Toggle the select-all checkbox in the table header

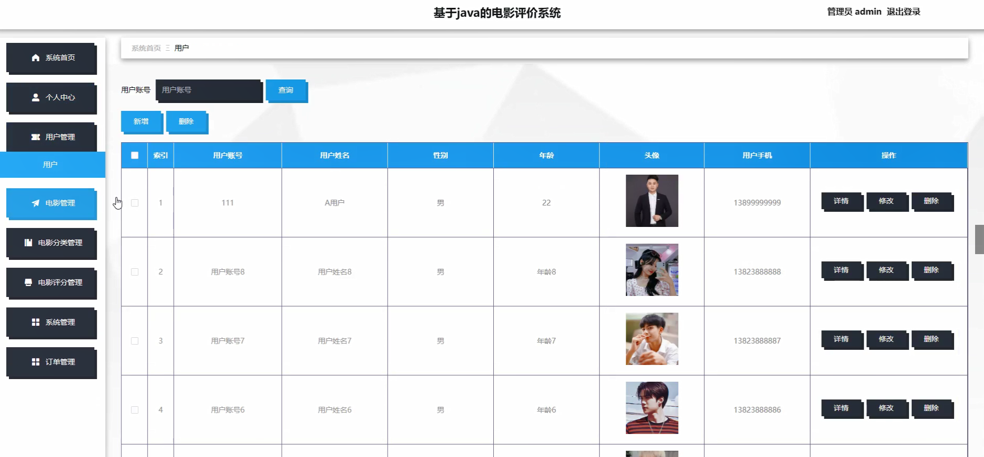click(135, 155)
